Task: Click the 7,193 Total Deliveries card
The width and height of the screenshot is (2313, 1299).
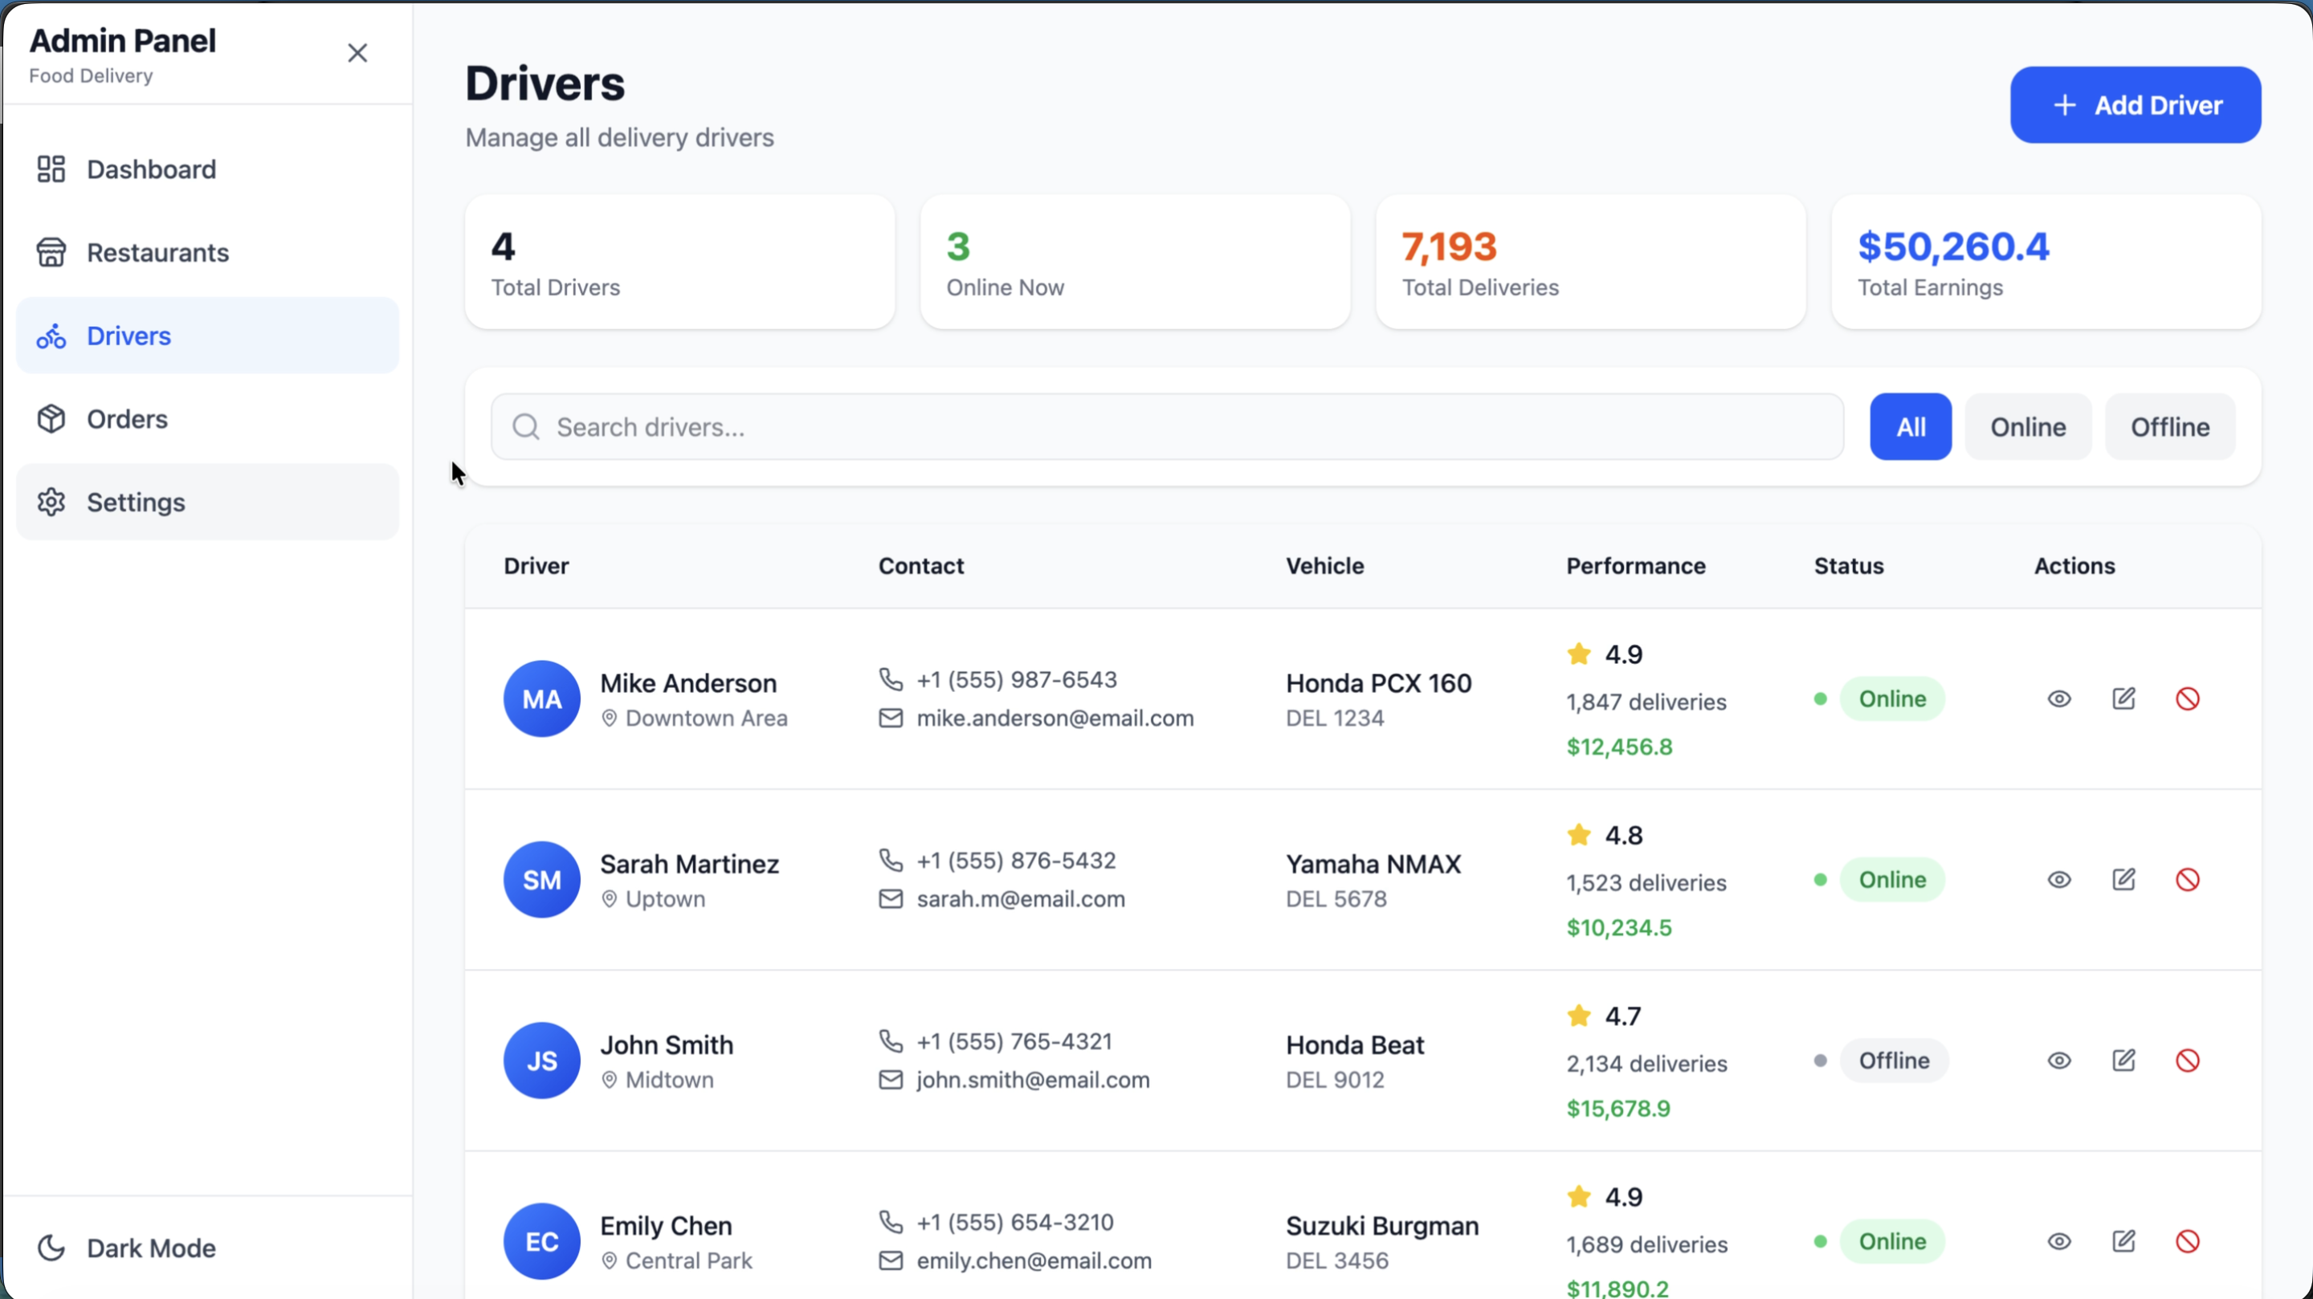Action: [1590, 263]
